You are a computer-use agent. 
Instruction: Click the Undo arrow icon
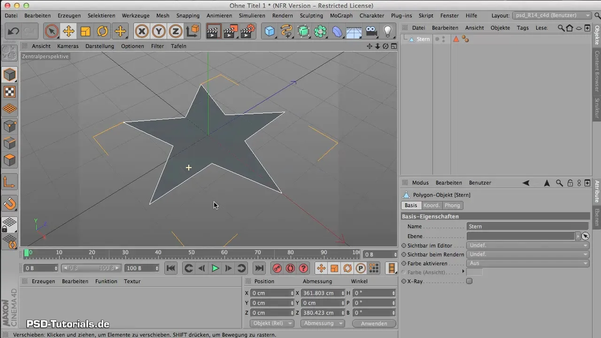pyautogui.click(x=13, y=31)
